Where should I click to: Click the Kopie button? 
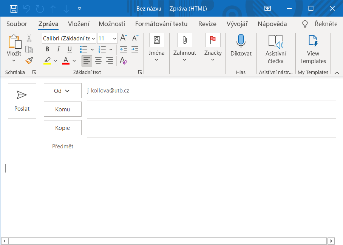[x=62, y=128]
